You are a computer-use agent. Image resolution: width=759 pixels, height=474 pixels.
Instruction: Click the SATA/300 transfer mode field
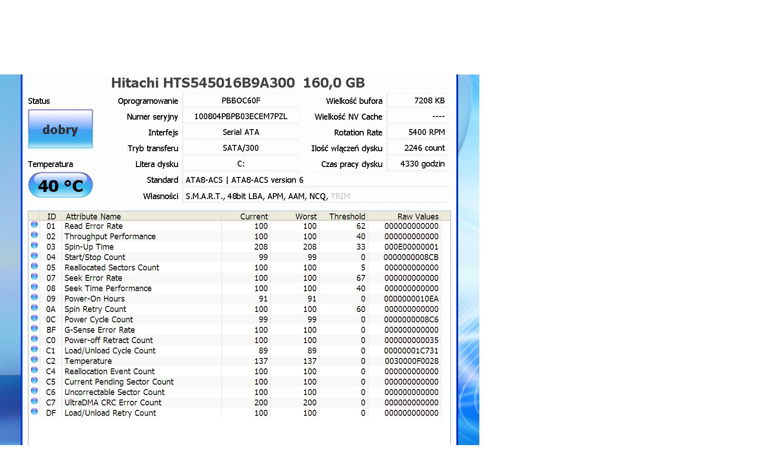[x=241, y=148]
